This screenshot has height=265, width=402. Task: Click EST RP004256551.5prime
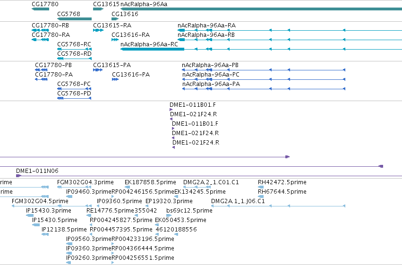pos(143,258)
